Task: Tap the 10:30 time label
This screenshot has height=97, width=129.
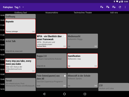Action: [2, 15]
